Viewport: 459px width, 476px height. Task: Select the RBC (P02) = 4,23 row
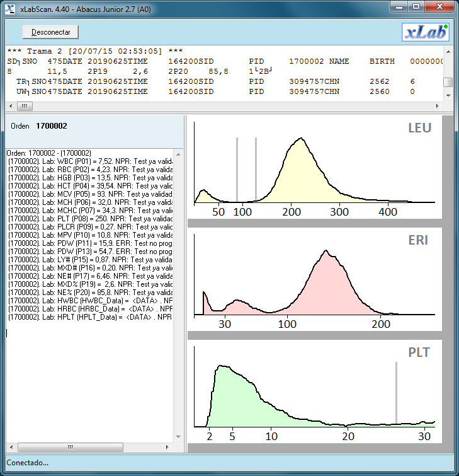click(x=90, y=170)
